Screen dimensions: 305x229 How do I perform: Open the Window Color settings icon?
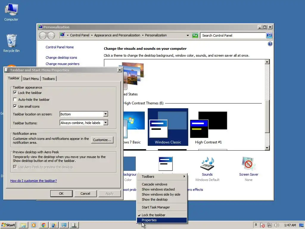click(166, 164)
